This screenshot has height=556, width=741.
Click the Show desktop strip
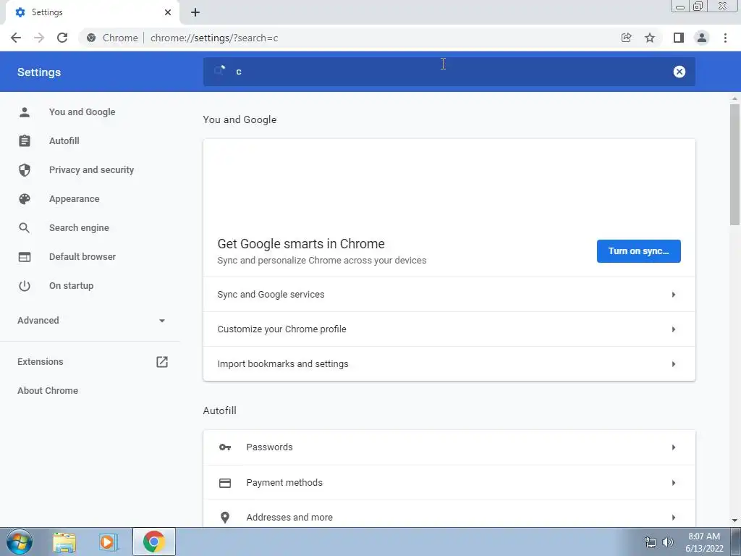pyautogui.click(x=736, y=542)
